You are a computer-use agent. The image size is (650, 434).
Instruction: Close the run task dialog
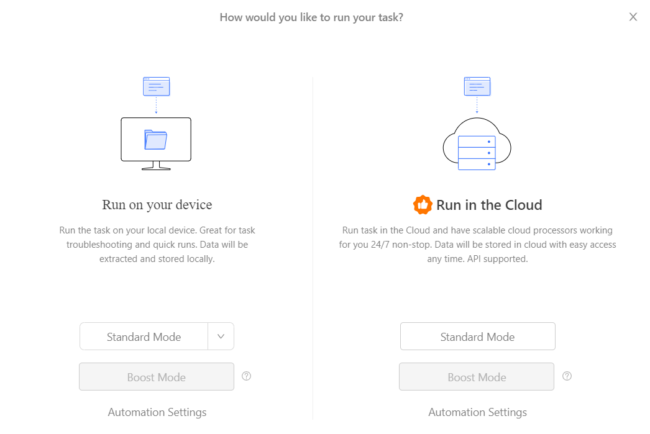tap(633, 17)
